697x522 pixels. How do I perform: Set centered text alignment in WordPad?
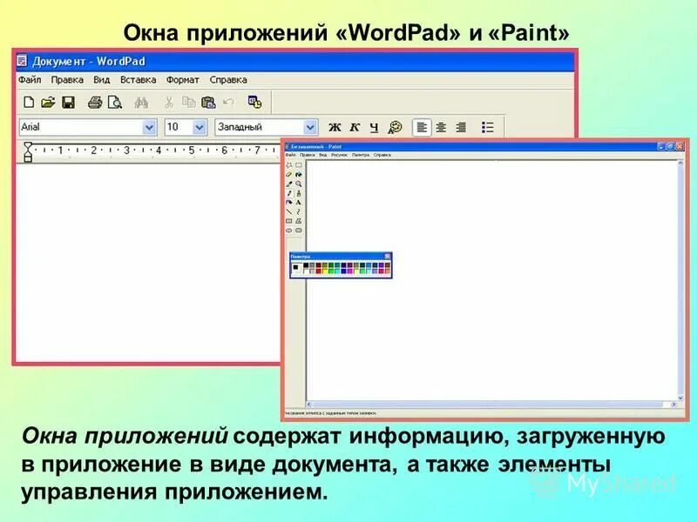[439, 127]
